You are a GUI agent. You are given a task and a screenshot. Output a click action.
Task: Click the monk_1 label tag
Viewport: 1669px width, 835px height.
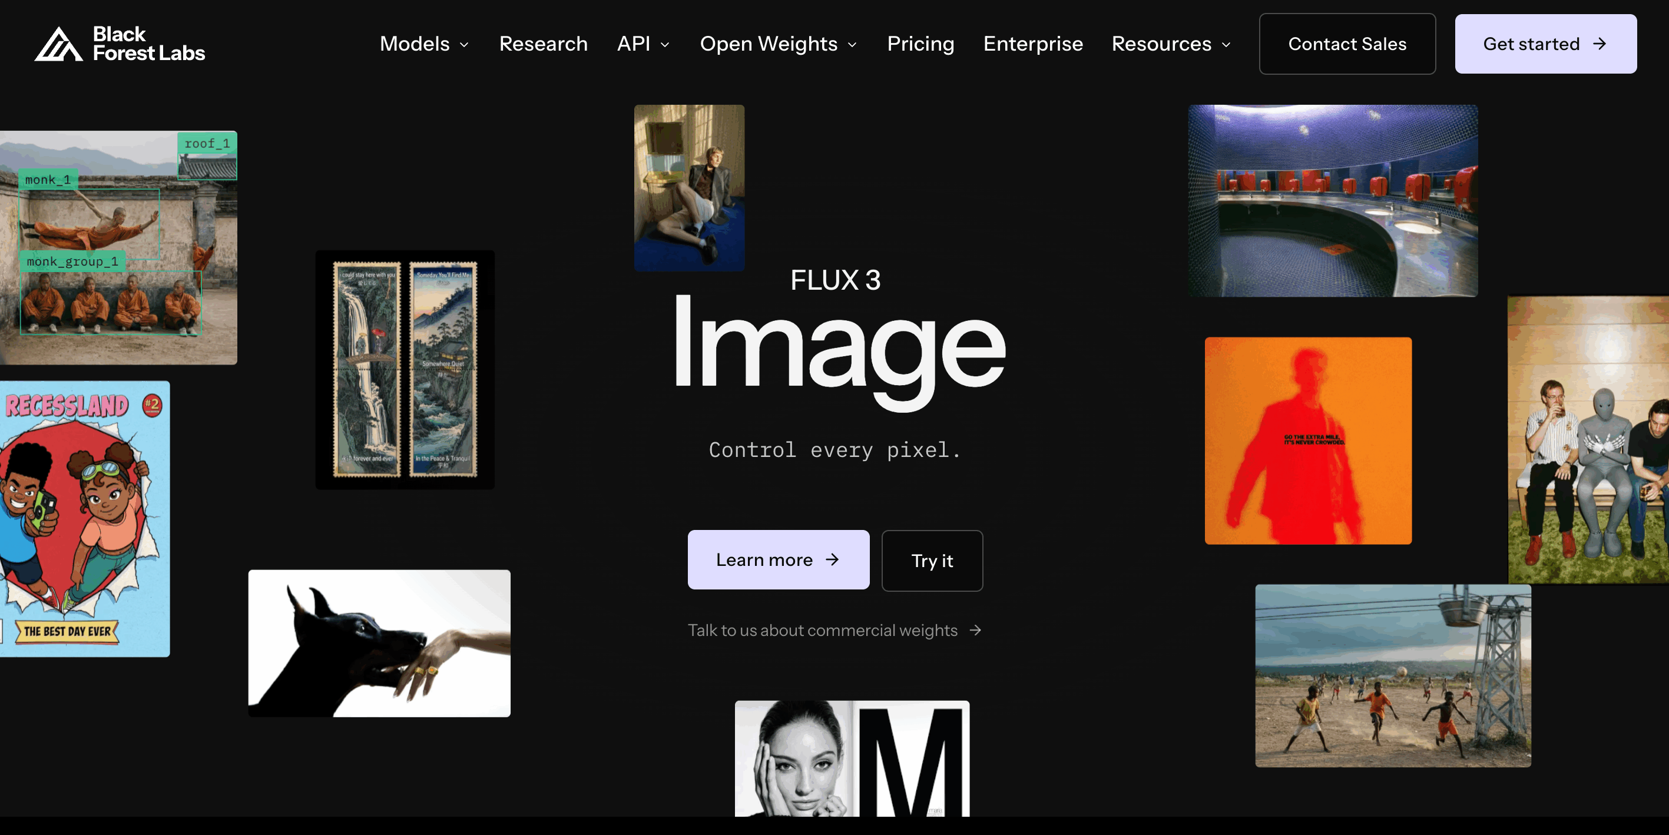[48, 180]
